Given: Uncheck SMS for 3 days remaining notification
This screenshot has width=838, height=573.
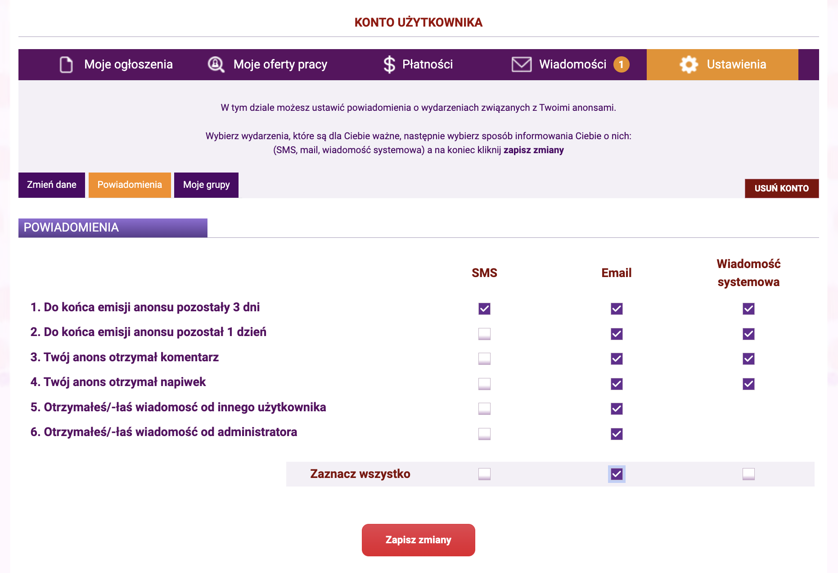Looking at the screenshot, I should 484,309.
